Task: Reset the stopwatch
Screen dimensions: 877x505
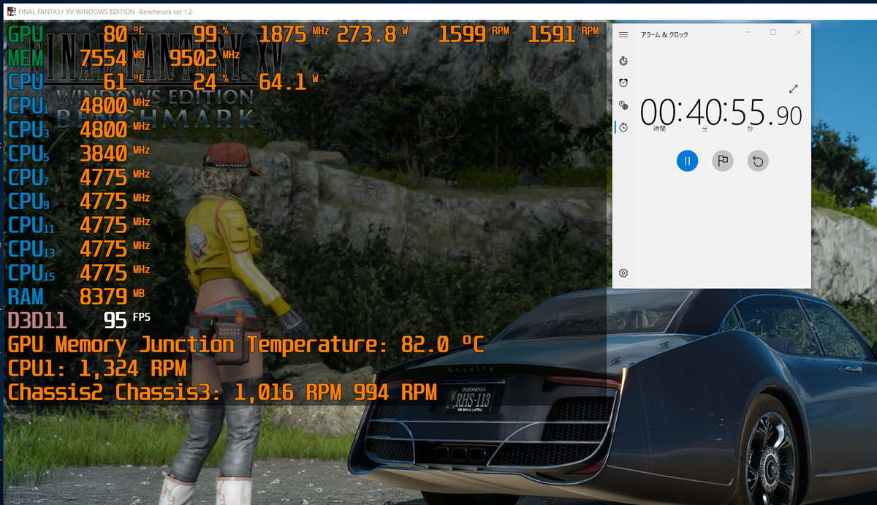Action: tap(758, 161)
